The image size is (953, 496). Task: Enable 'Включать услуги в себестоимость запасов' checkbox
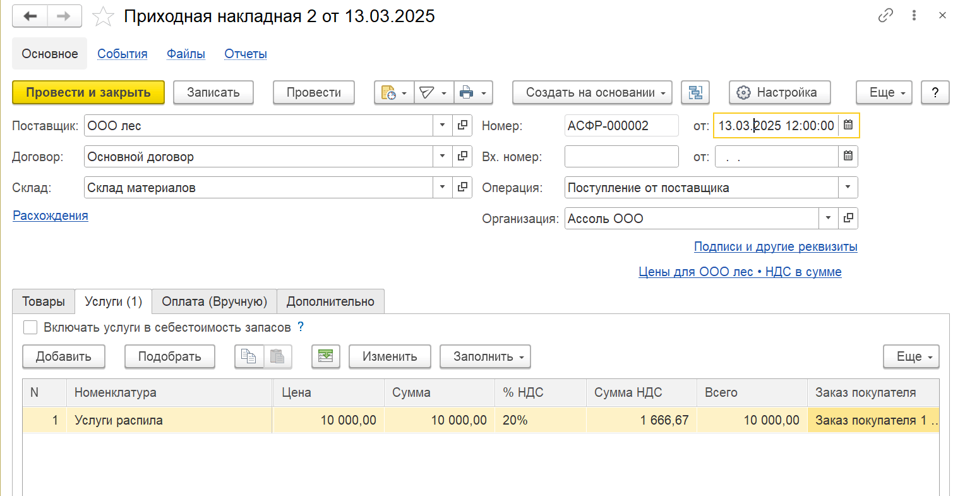pyautogui.click(x=30, y=327)
